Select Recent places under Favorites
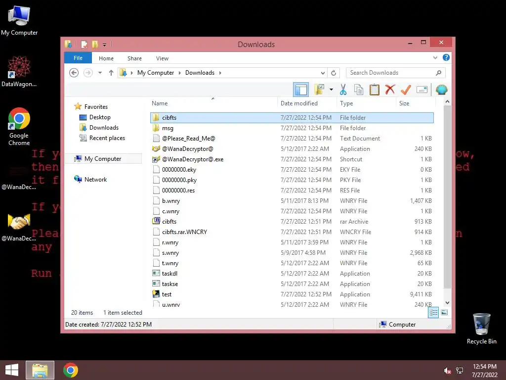 pyautogui.click(x=107, y=138)
